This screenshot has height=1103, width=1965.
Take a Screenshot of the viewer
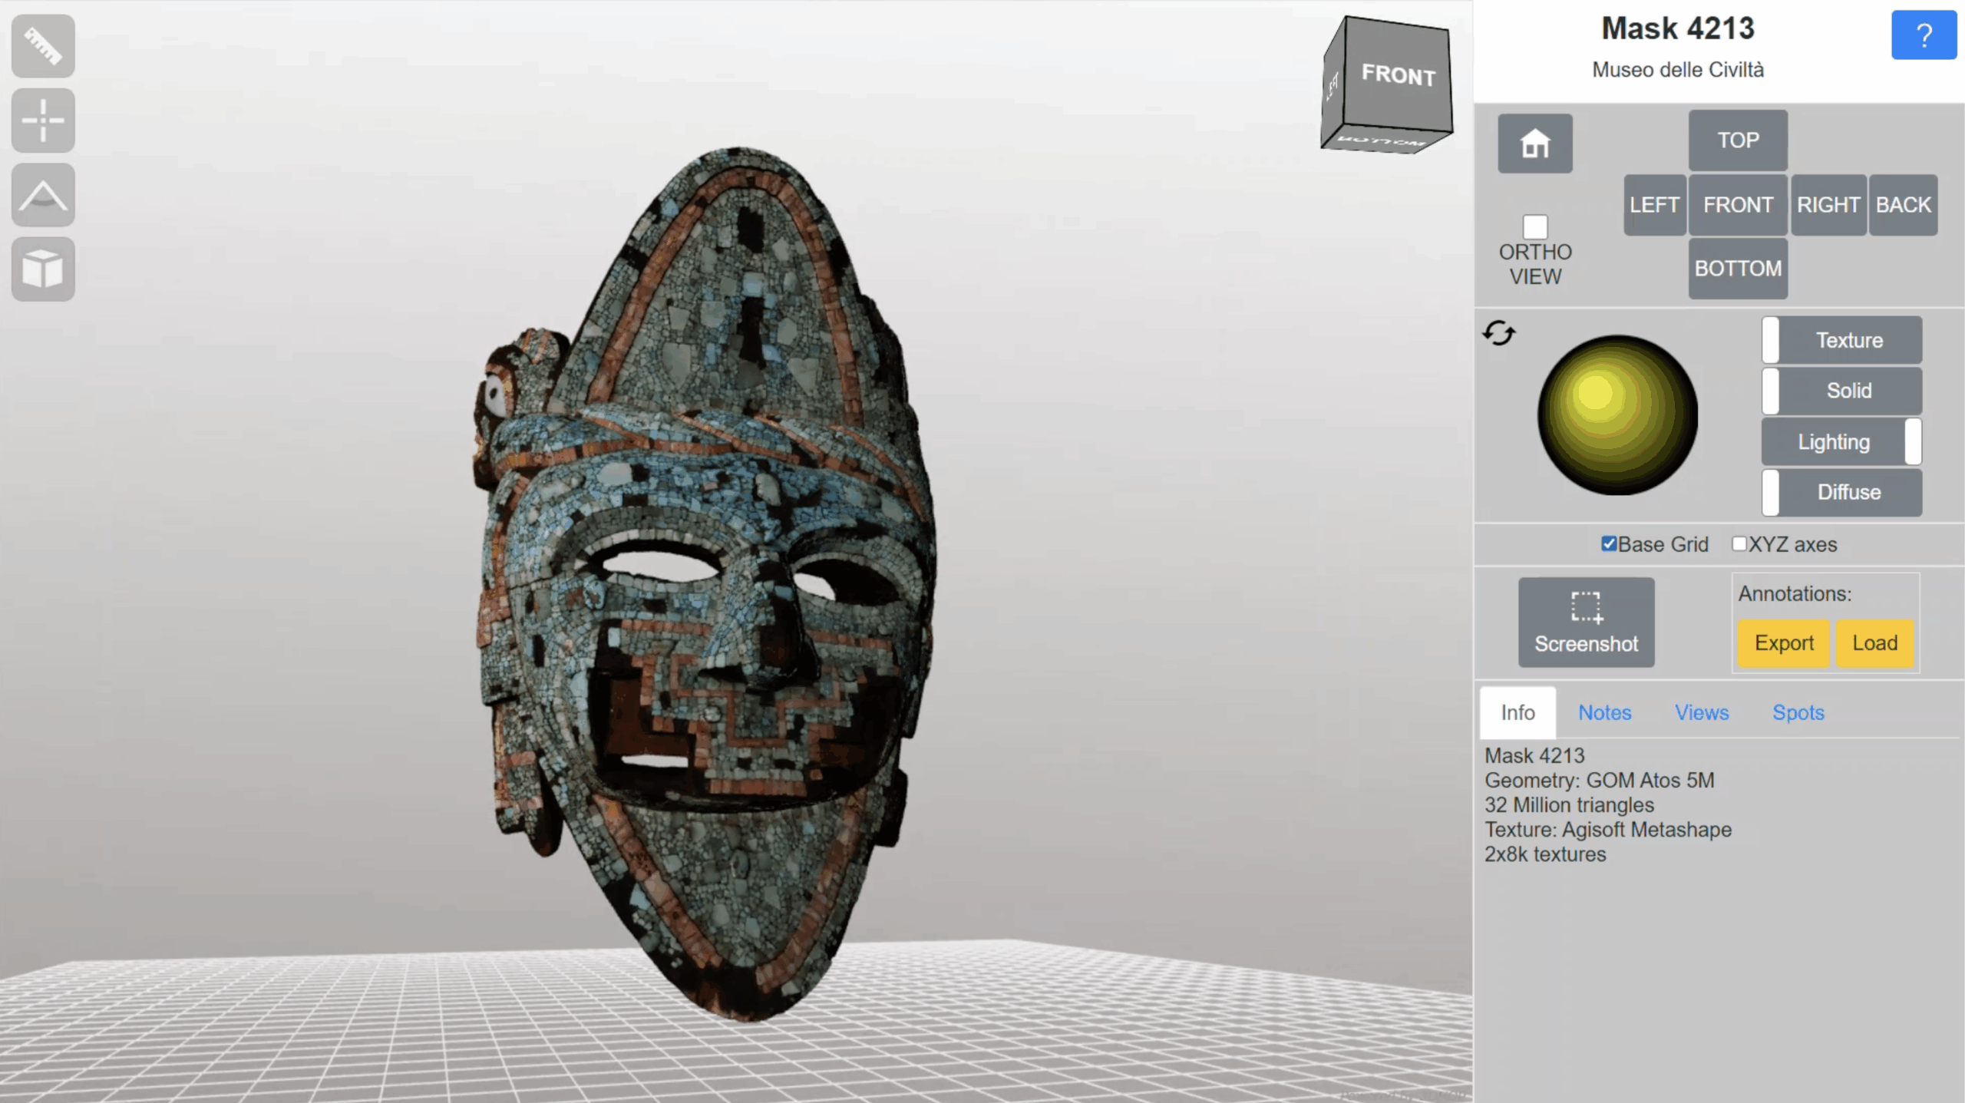[x=1586, y=623]
